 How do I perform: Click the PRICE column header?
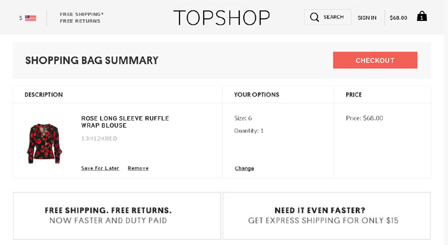354,95
